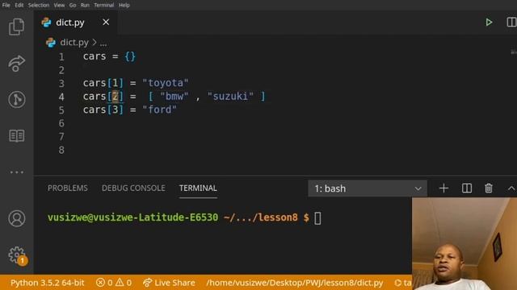
Task: Switch to the DEBUG CONSOLE tab
Action: [133, 188]
